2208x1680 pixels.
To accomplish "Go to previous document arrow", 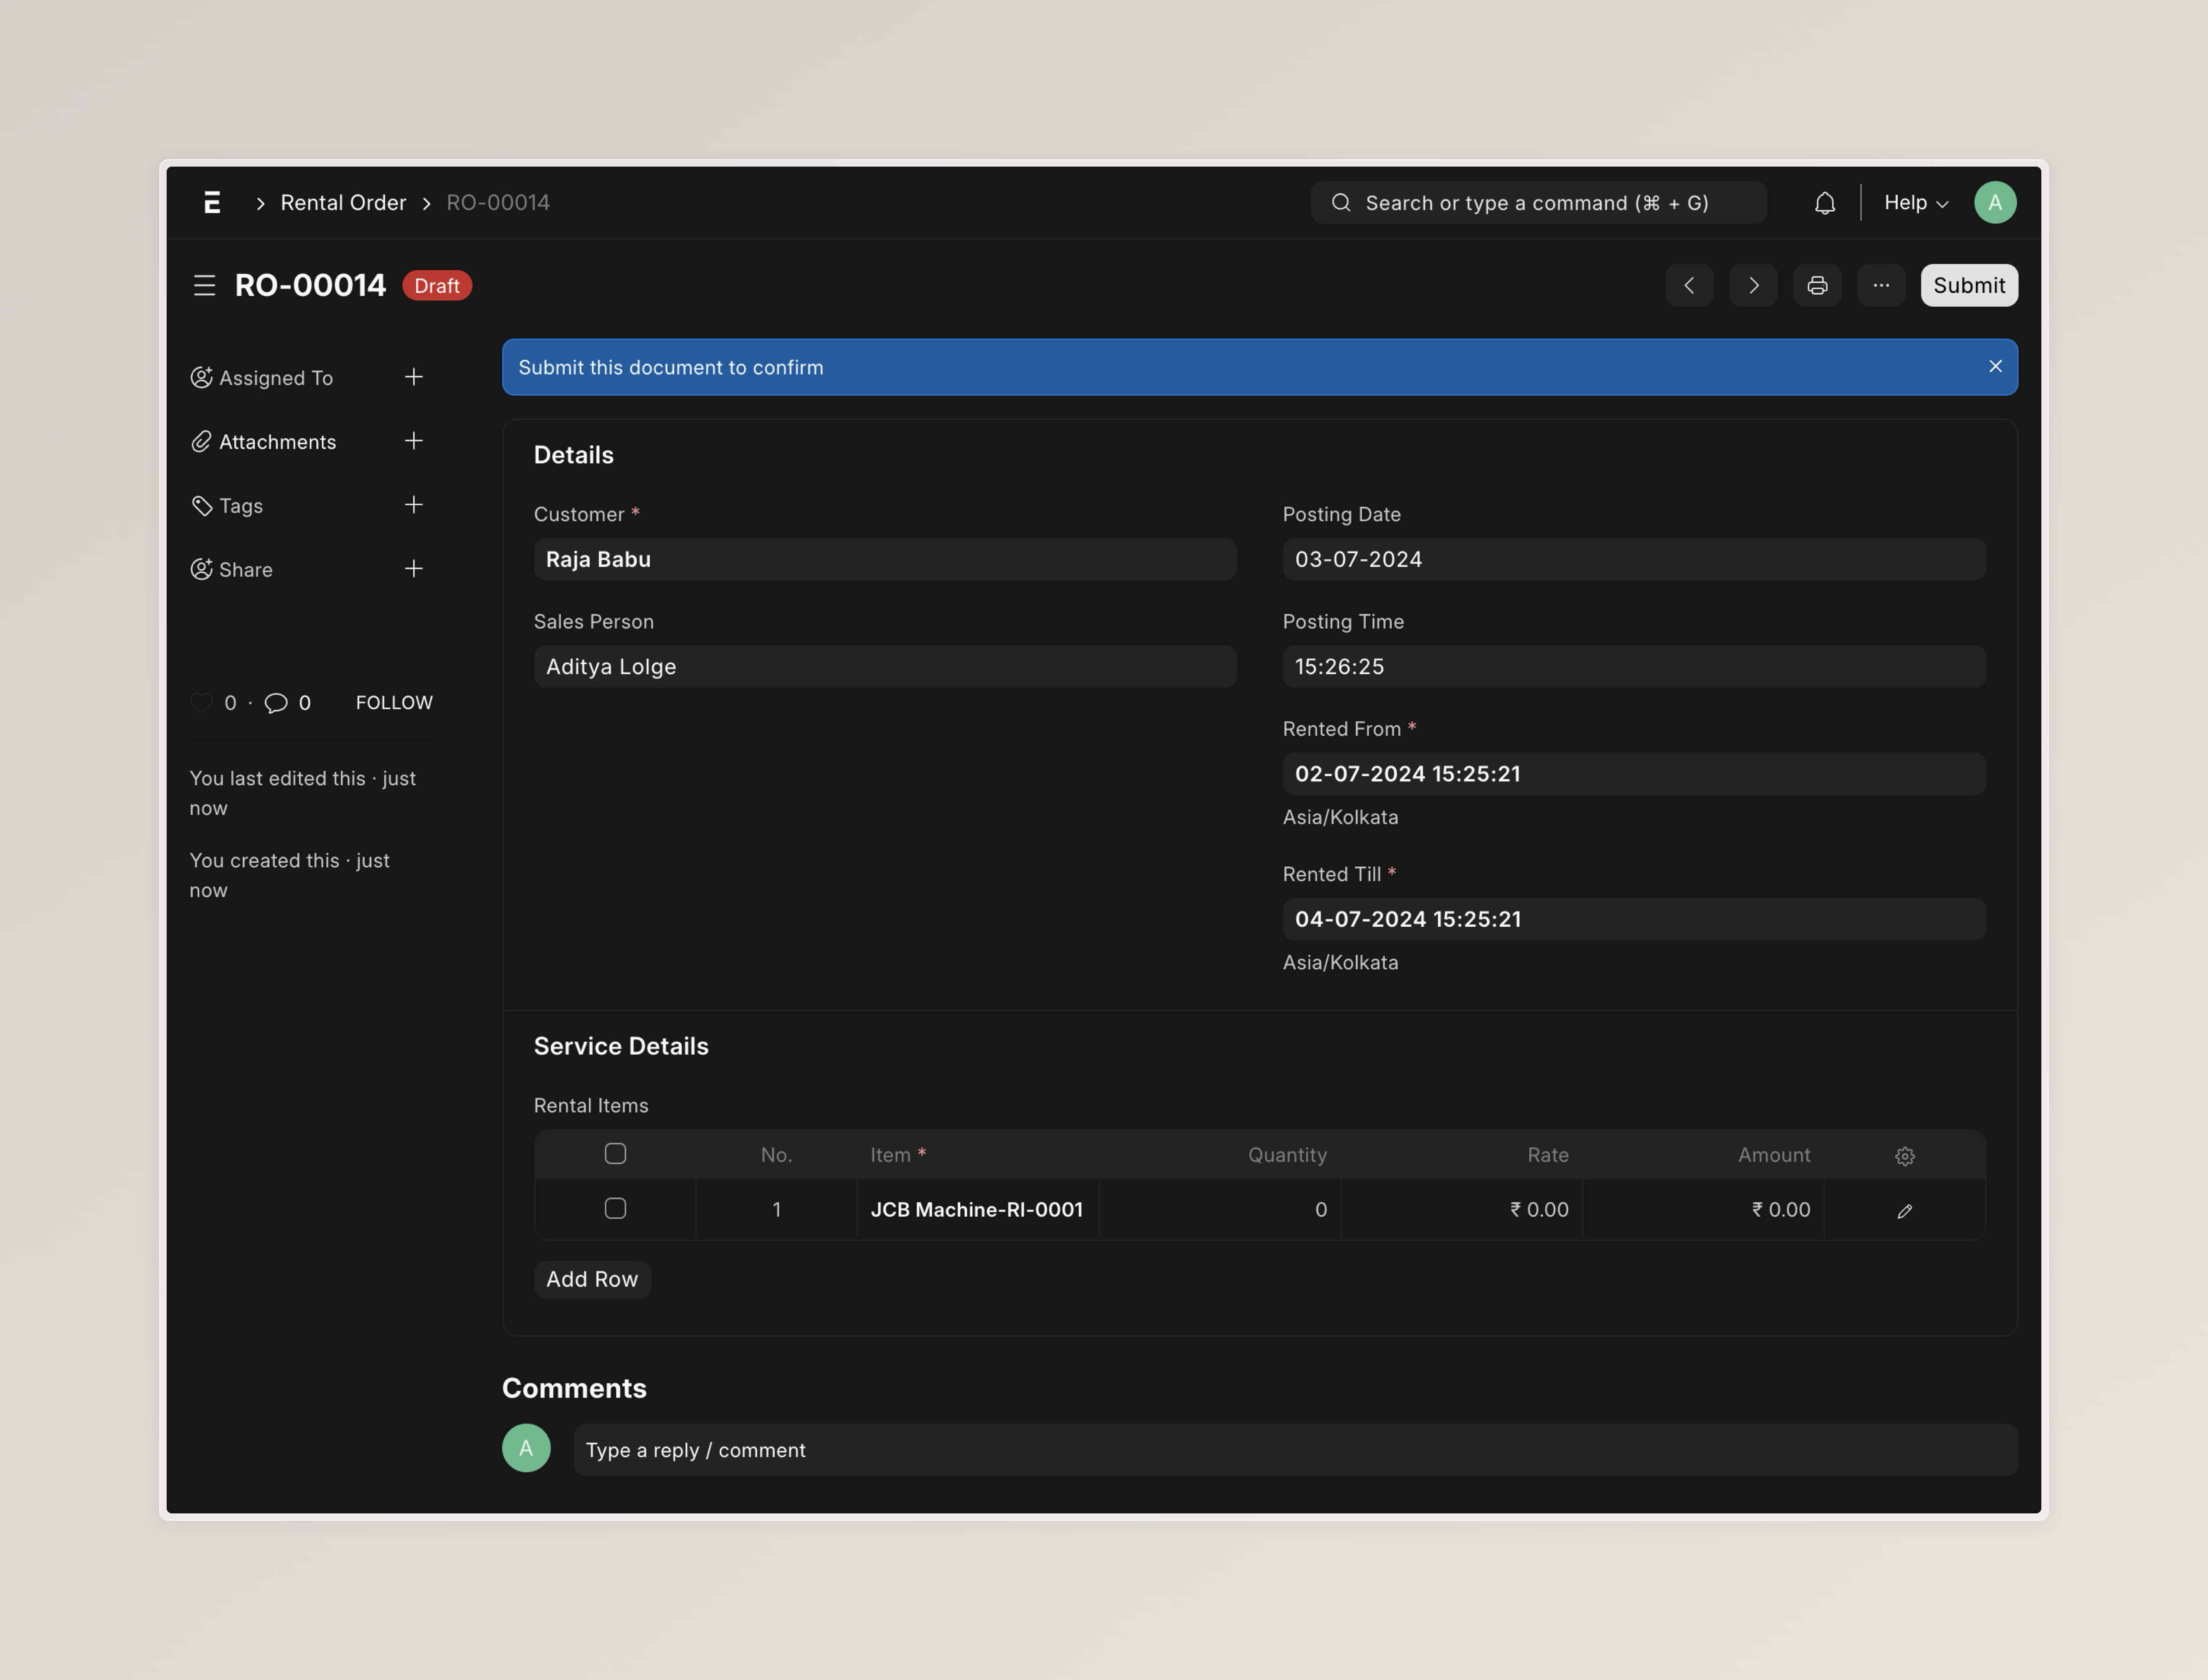I will (1689, 286).
